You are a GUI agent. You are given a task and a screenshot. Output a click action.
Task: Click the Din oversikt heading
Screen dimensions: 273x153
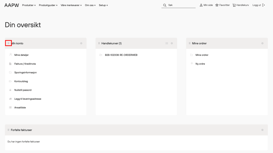pos(23,25)
